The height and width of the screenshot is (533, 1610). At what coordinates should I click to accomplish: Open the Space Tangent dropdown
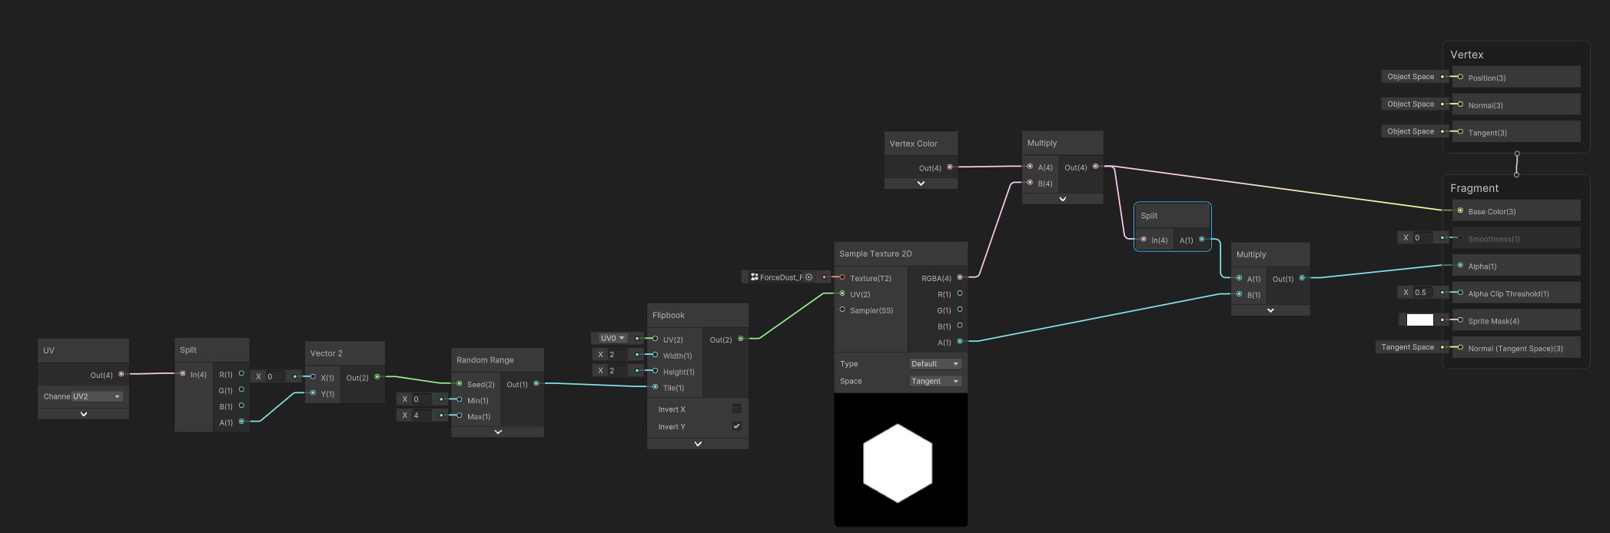tap(935, 381)
